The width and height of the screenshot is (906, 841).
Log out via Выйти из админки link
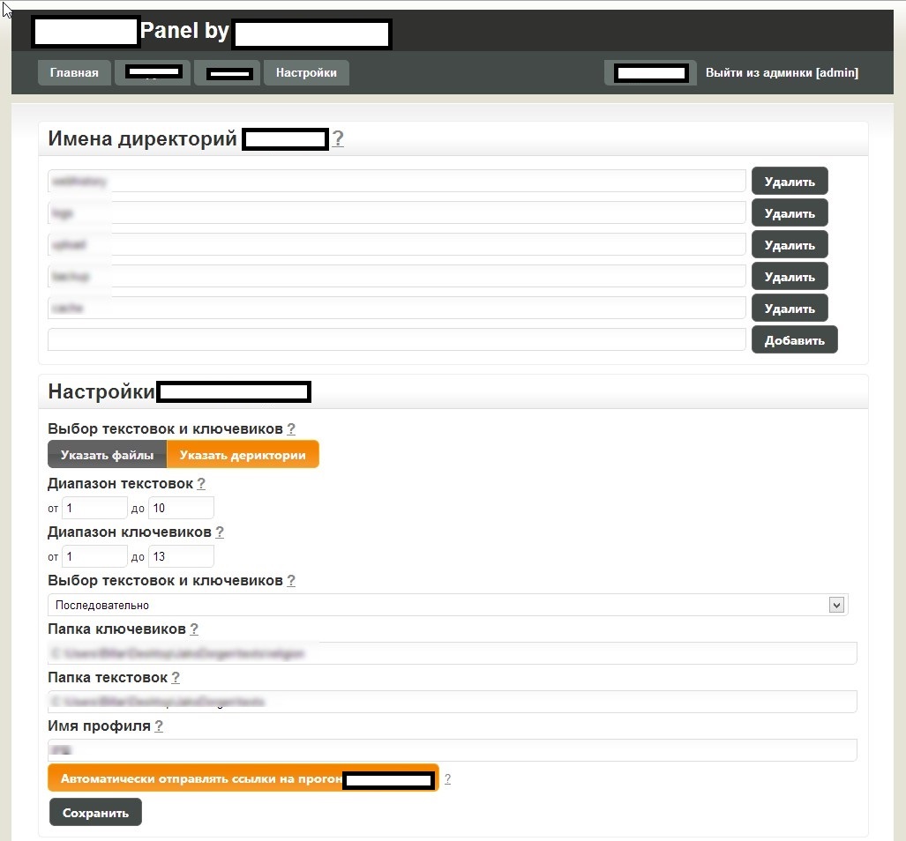(x=781, y=73)
